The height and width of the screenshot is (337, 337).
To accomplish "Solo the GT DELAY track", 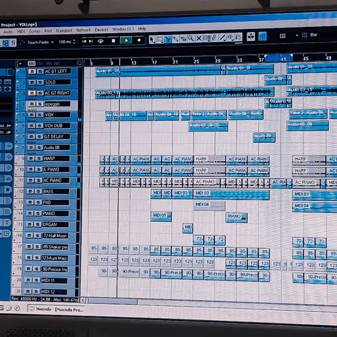I will [39, 137].
